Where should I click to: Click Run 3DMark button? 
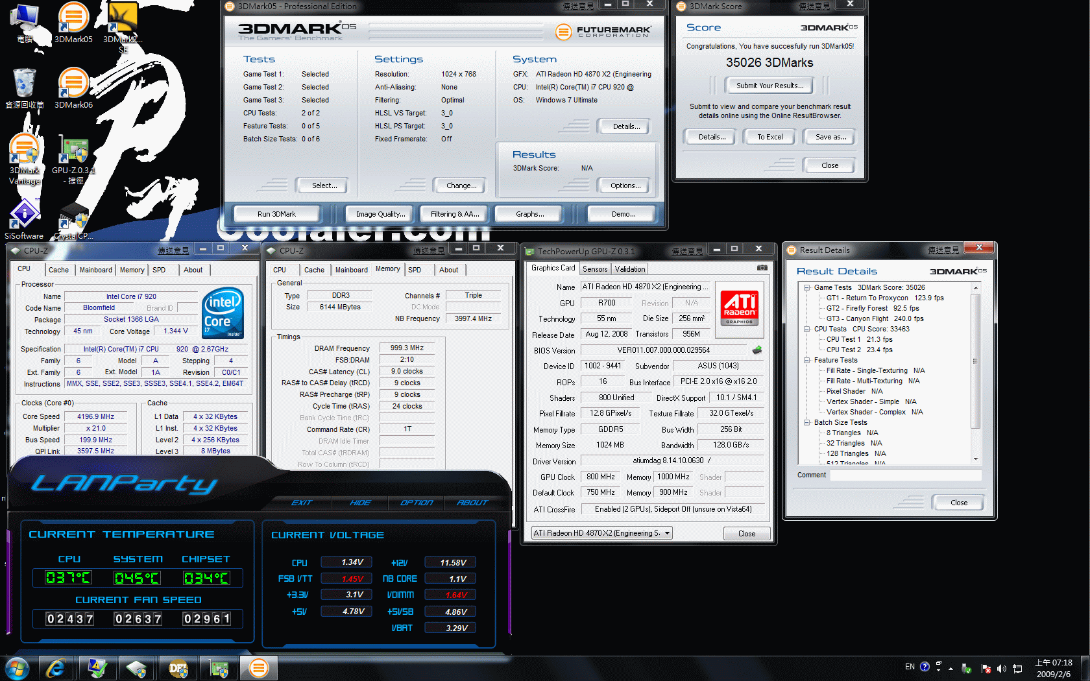click(276, 214)
